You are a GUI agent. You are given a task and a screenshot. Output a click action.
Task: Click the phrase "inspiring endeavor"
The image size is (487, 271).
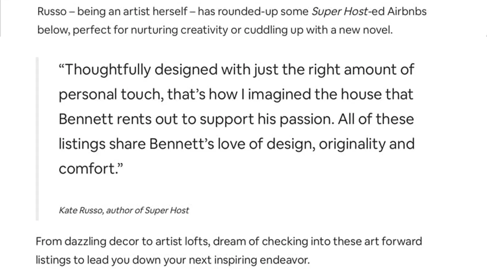pyautogui.click(x=262, y=260)
